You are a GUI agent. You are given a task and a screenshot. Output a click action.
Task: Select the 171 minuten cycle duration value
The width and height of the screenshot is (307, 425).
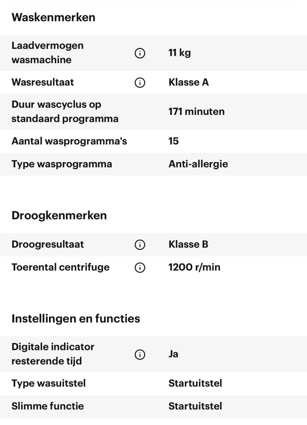click(196, 112)
